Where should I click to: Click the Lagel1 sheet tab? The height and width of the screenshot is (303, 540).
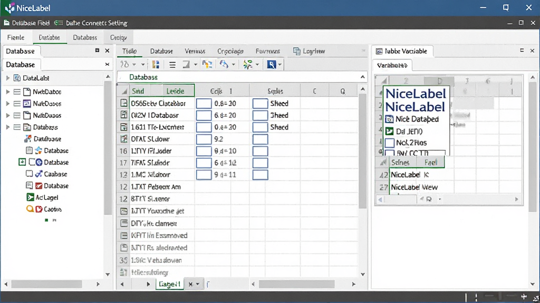click(x=169, y=284)
